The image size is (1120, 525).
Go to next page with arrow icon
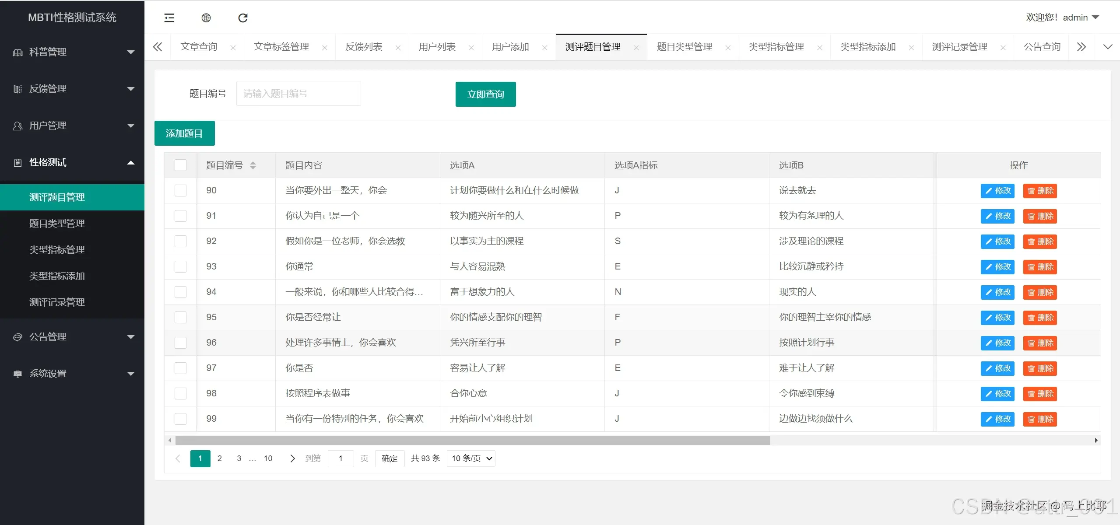pyautogui.click(x=292, y=458)
